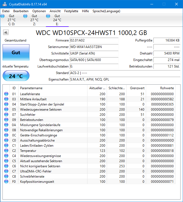
Task: Click the Drehzahl value 5400 RPM
Action: 167,53
